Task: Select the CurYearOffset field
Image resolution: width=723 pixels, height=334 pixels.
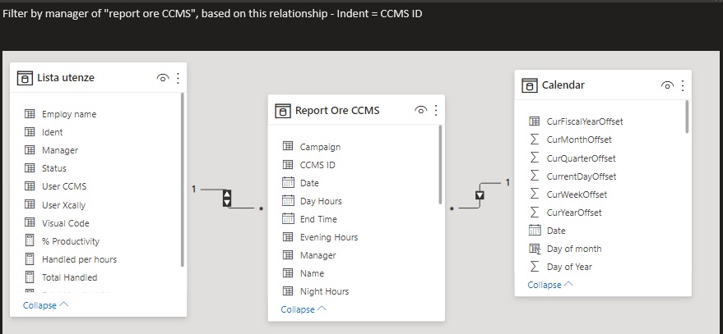Action: [x=574, y=213]
